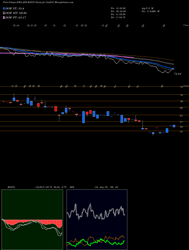Click the blue DOW ST legend swatch
The height and width of the screenshot is (250, 189).
click(x=4, y=8)
